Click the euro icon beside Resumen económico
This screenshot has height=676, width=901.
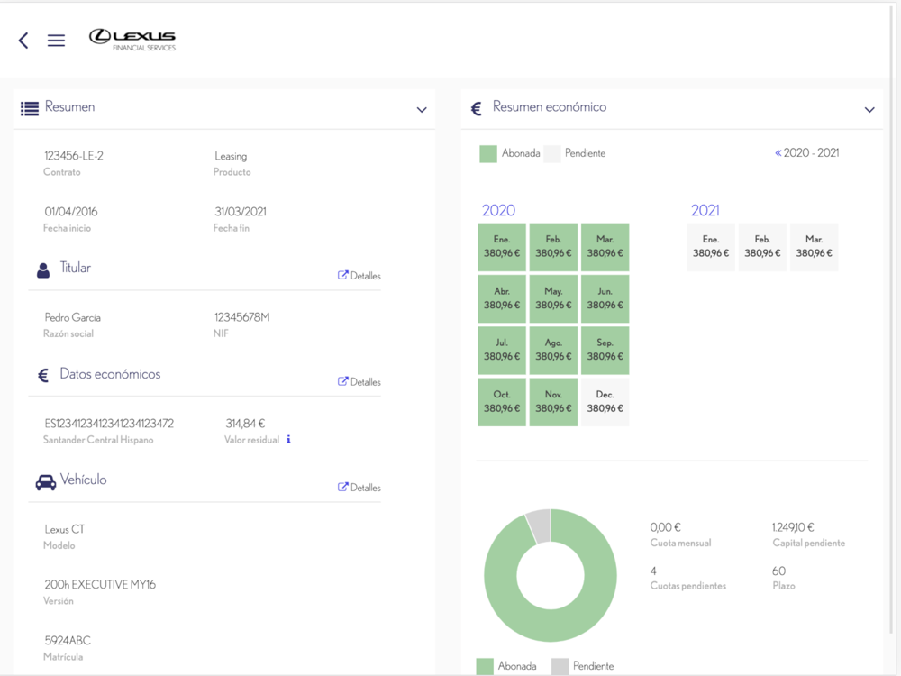click(477, 109)
